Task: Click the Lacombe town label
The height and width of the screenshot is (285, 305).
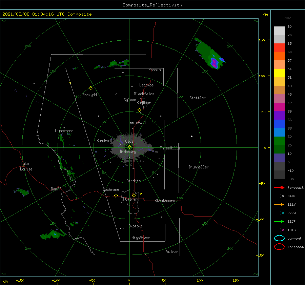Action: (146, 85)
